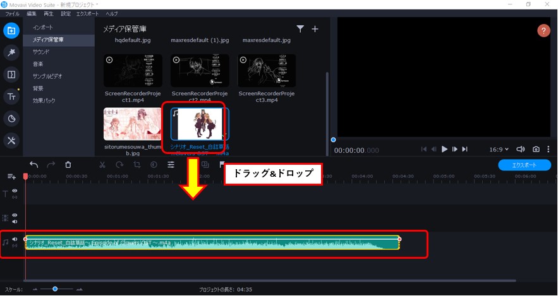Hide the title track with eye icon
Image resolution: width=558 pixels, height=296 pixels.
(x=15, y=191)
